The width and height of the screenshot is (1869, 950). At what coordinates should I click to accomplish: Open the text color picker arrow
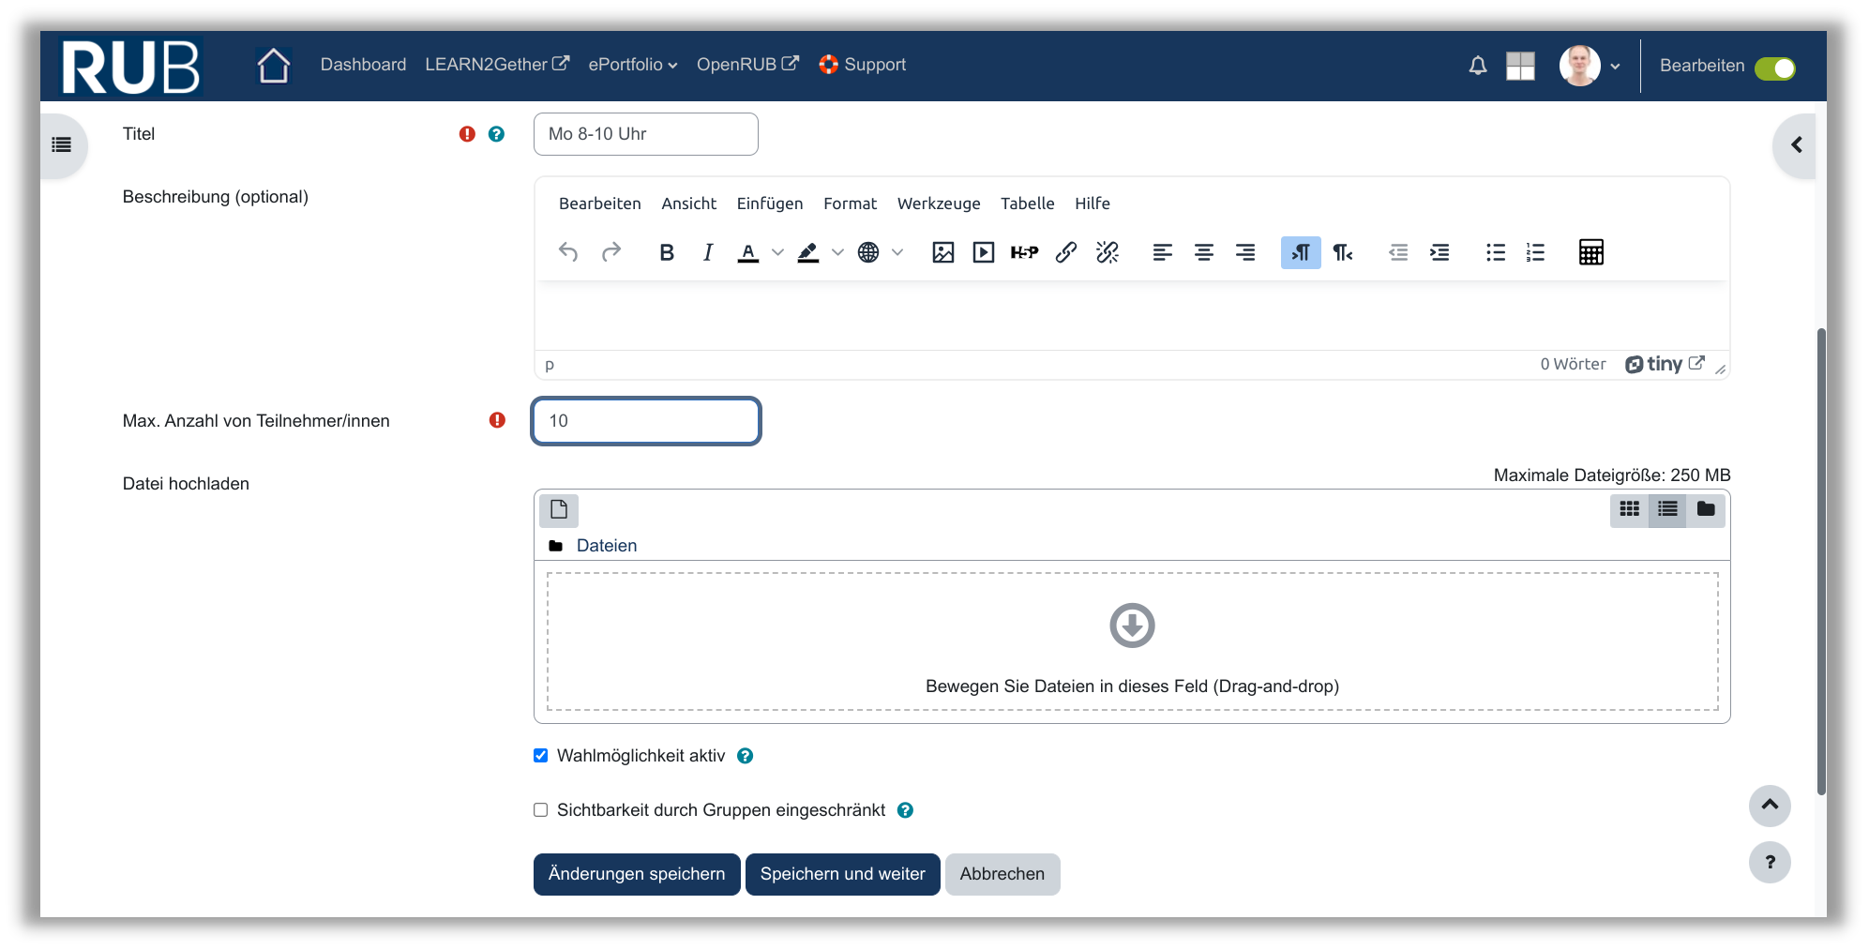coord(777,252)
